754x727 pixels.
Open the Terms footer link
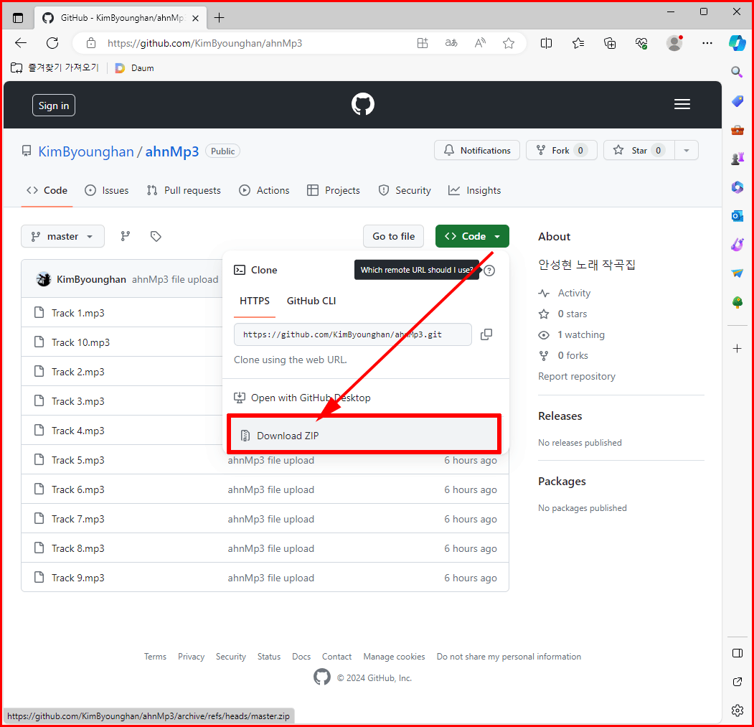(156, 657)
